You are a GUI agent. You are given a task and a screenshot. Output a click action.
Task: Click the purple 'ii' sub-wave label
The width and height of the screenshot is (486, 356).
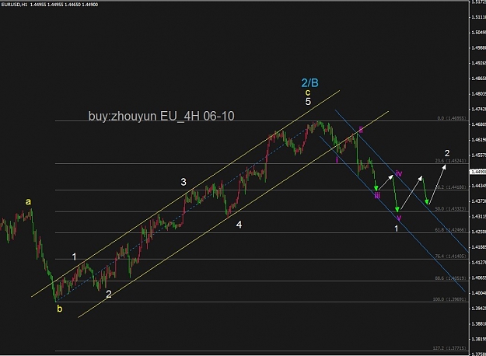click(361, 130)
